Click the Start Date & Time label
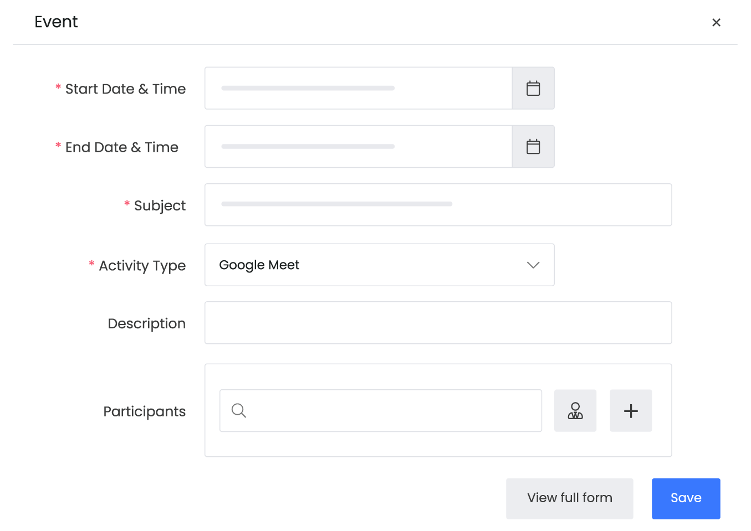The height and width of the screenshot is (531, 751). click(x=125, y=89)
